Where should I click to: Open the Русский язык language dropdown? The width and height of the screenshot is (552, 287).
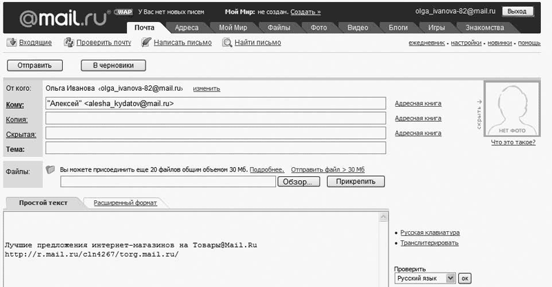click(x=424, y=278)
